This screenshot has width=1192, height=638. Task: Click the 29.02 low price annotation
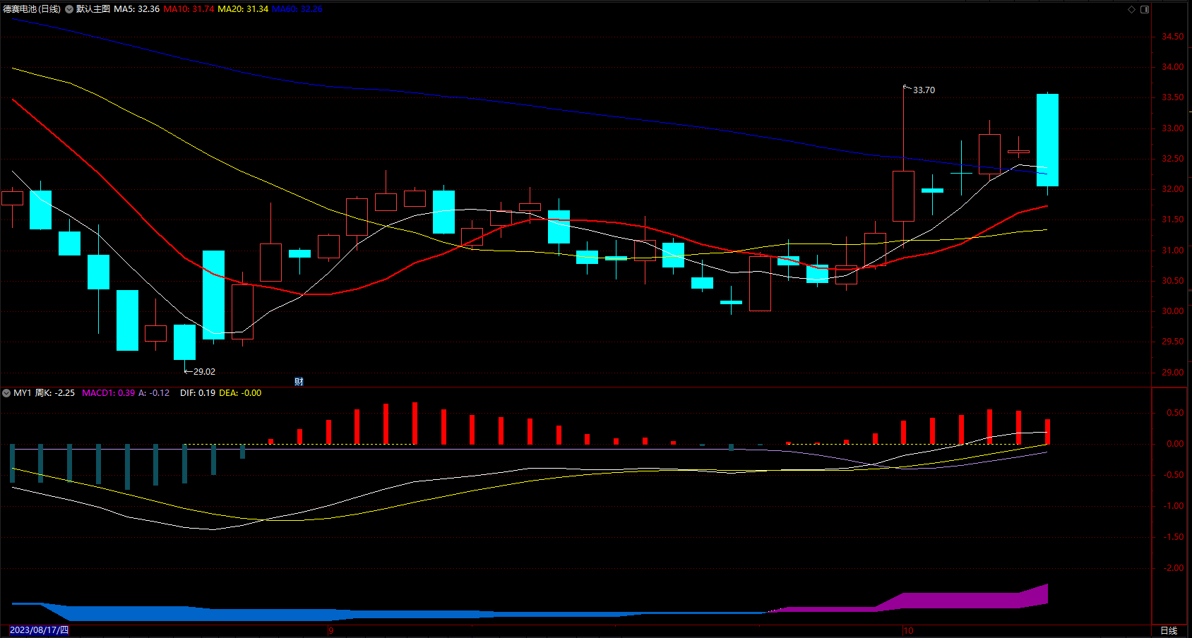click(204, 372)
